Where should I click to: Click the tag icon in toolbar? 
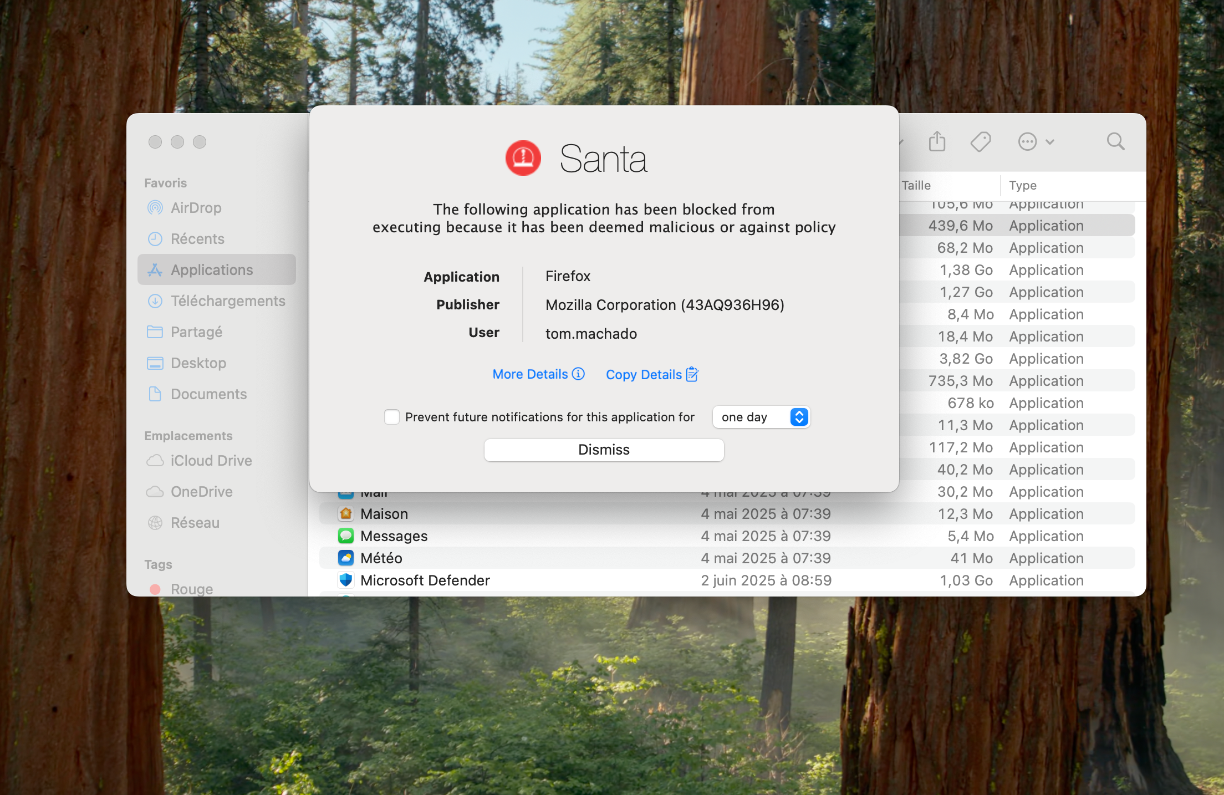click(x=980, y=141)
